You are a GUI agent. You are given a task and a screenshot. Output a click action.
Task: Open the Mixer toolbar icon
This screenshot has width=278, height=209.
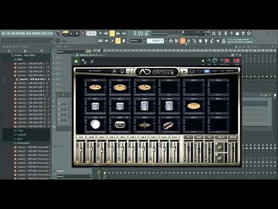click(x=189, y=41)
